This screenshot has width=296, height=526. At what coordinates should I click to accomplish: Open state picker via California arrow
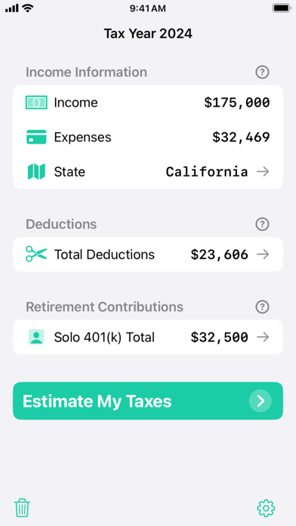coord(263,172)
